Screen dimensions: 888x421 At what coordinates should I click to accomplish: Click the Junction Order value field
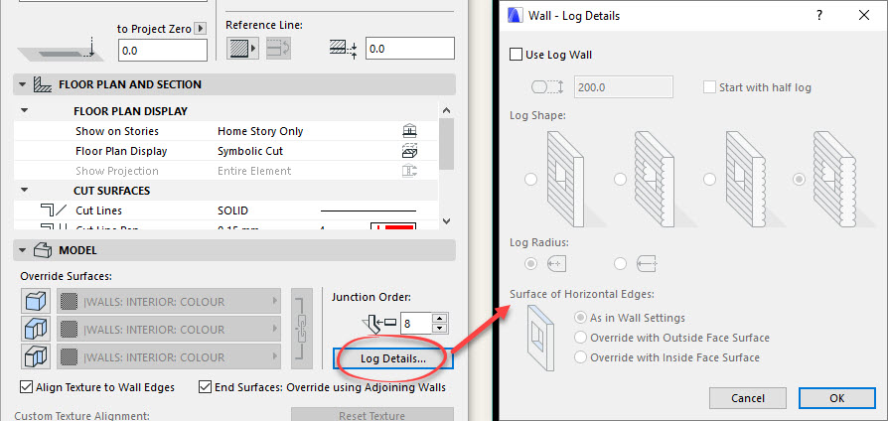pos(417,322)
